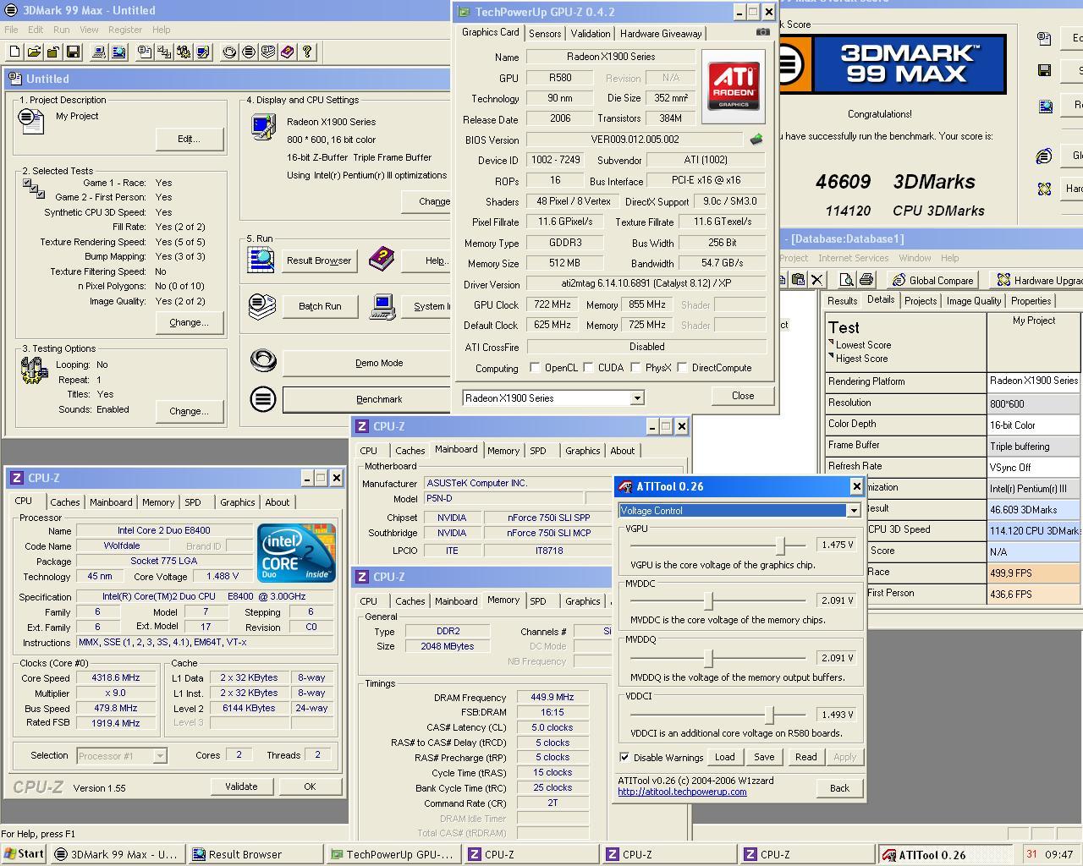Click the BIOS save chip icon in GPU-Z
1083x866 pixels.
tap(756, 140)
